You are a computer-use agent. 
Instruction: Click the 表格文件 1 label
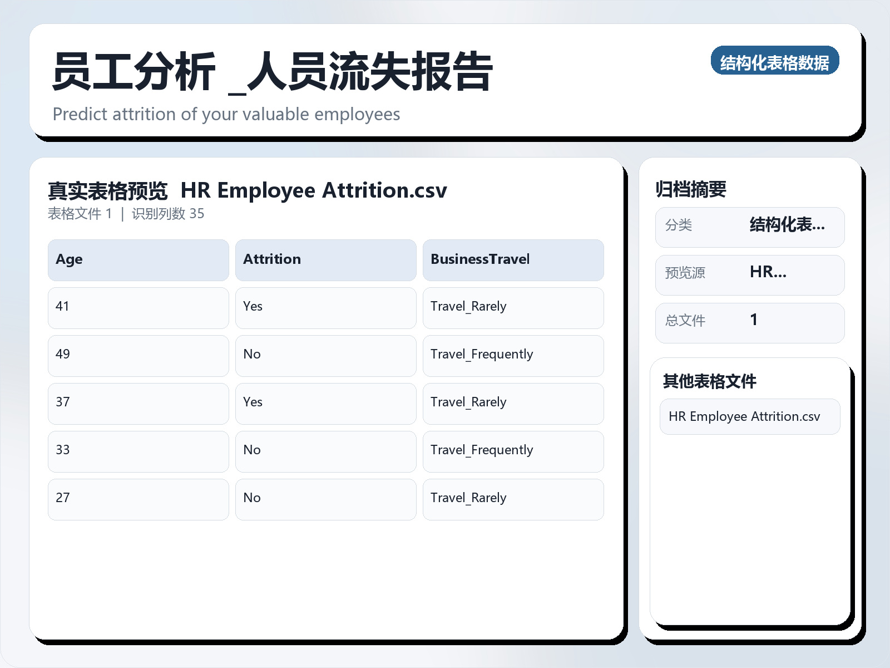click(x=80, y=213)
